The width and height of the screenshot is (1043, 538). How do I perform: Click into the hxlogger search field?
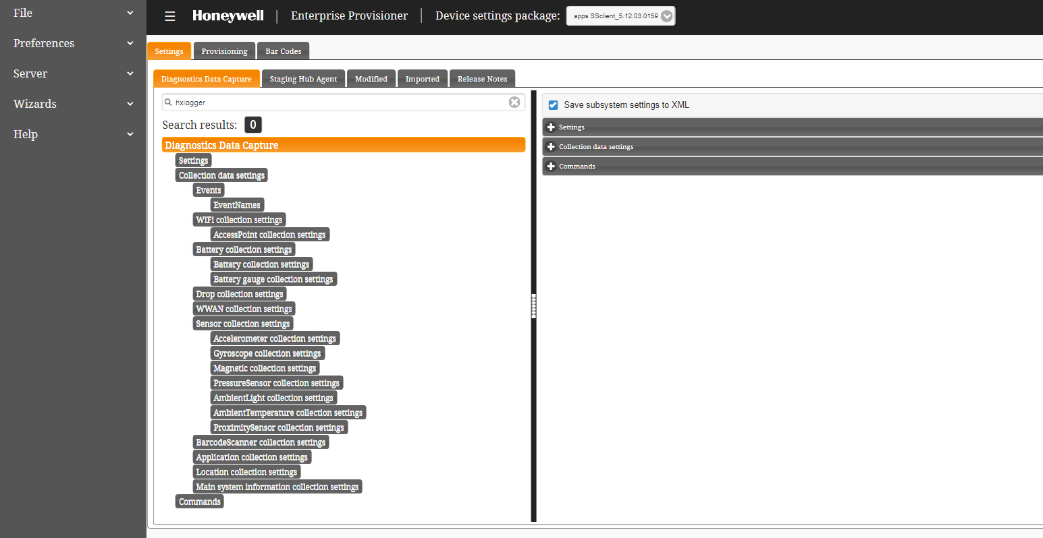[x=338, y=102]
